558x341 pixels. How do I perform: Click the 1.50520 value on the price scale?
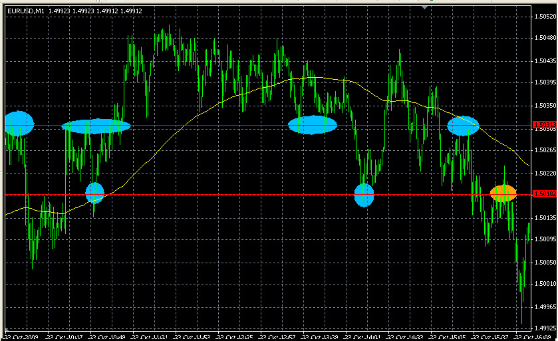545,17
